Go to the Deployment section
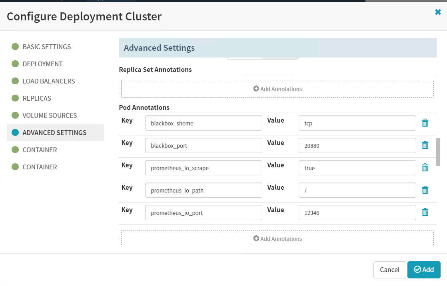This screenshot has height=286, width=447. tap(42, 64)
